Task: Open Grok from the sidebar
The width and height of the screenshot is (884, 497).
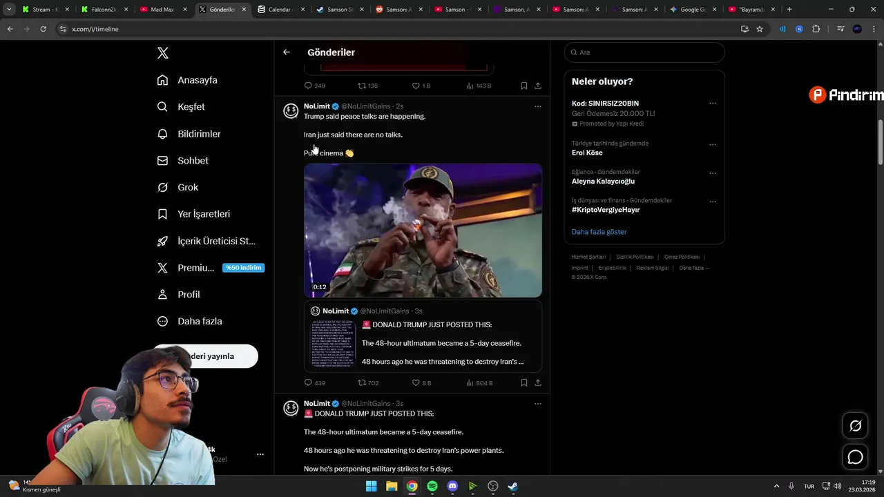Action: 178,188
